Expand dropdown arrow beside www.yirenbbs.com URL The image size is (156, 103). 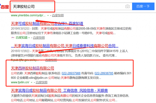point(48,15)
